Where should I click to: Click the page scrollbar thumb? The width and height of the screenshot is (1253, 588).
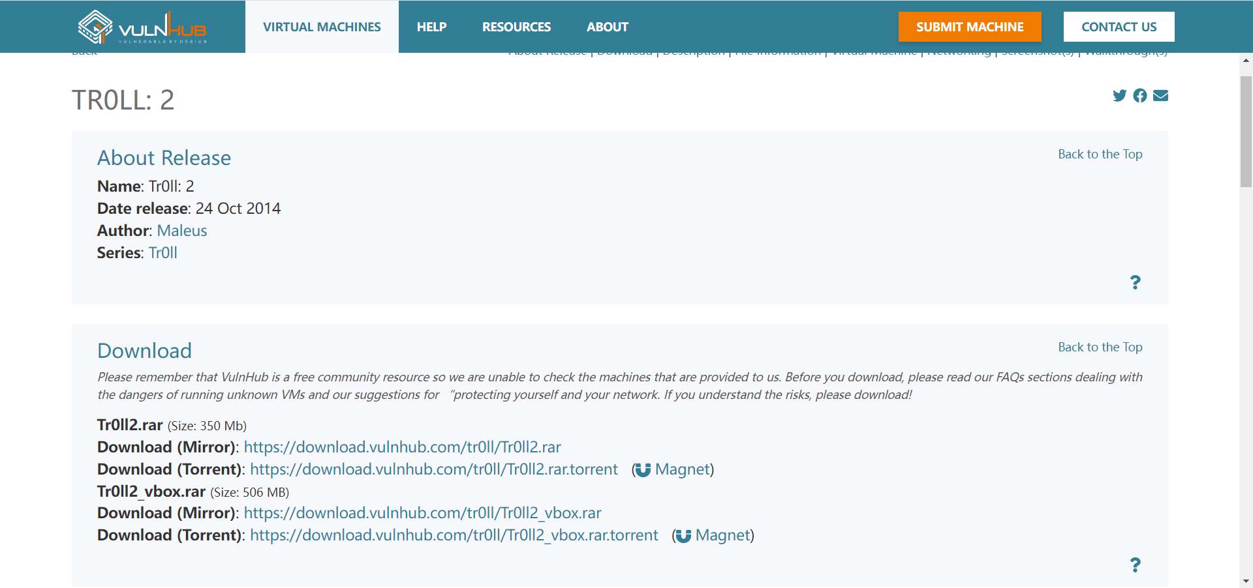pyautogui.click(x=1246, y=132)
